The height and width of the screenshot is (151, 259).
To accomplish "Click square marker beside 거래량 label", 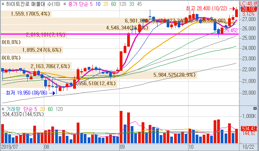I will [3, 109].
